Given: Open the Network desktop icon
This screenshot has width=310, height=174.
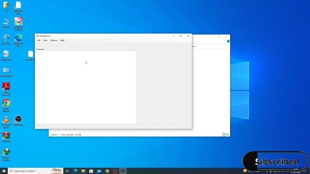Looking at the screenshot, I should tap(6, 39).
